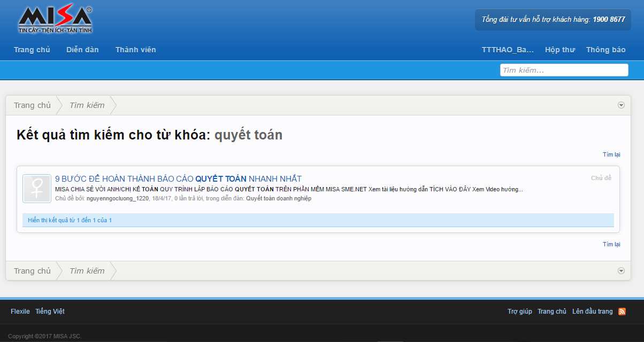Go to the Thành viên tab
This screenshot has width=644, height=342.
[x=135, y=50]
